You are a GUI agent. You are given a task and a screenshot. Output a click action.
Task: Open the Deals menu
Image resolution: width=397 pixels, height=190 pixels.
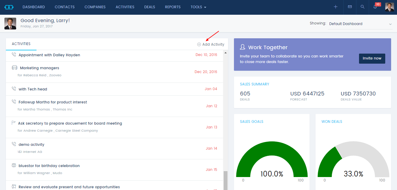tap(150, 7)
